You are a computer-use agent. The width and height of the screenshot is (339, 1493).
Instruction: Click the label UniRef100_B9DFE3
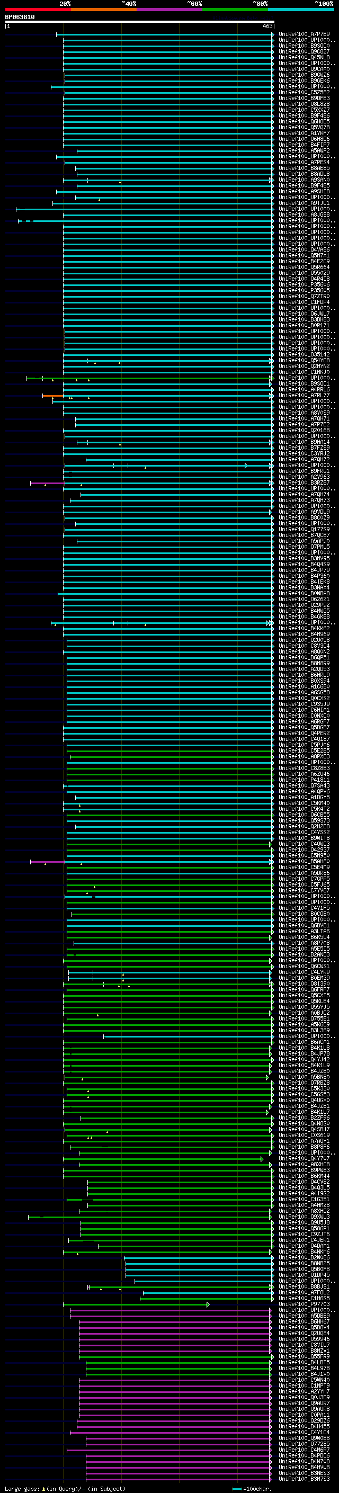click(304, 98)
